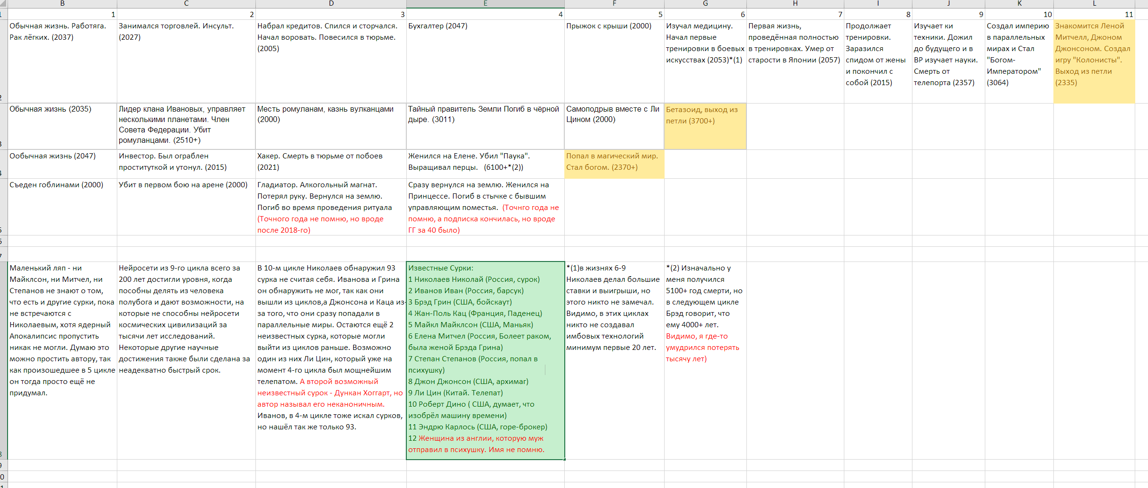Click cell starting "Маленький ляп - ни Майклсон"
The image size is (1148, 488).
(62, 360)
